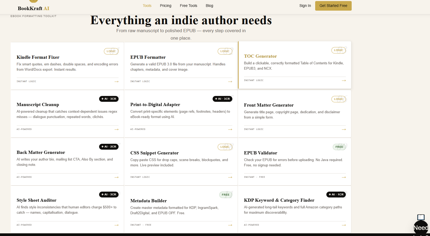Click the LOGIC badge on Kindle Format Fixer

coord(111,51)
